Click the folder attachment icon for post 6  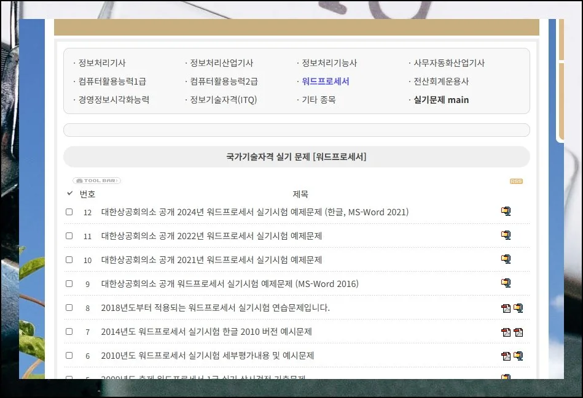coord(518,356)
